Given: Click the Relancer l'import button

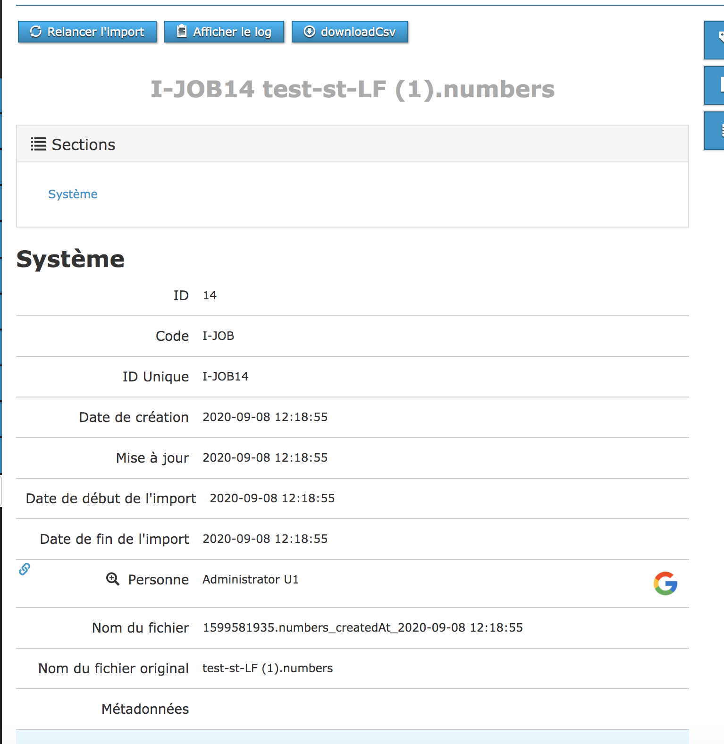Looking at the screenshot, I should [x=87, y=32].
